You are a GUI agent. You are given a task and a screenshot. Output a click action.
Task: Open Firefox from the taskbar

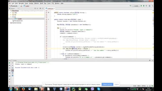[x=23, y=89]
